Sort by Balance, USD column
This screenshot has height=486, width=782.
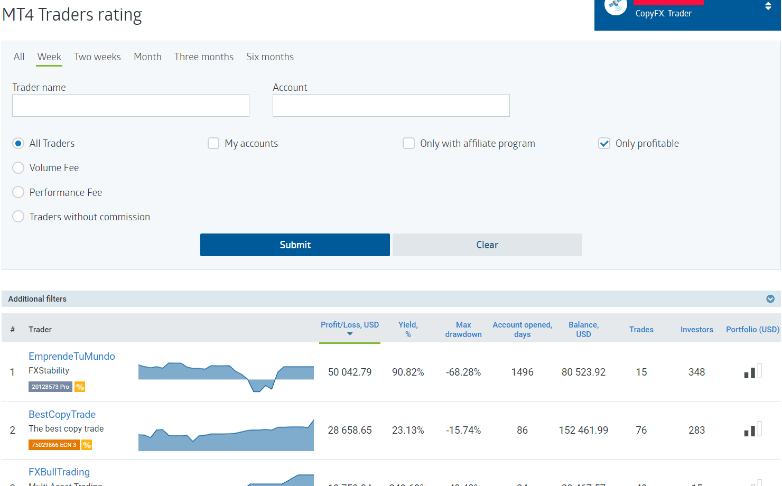pos(583,330)
